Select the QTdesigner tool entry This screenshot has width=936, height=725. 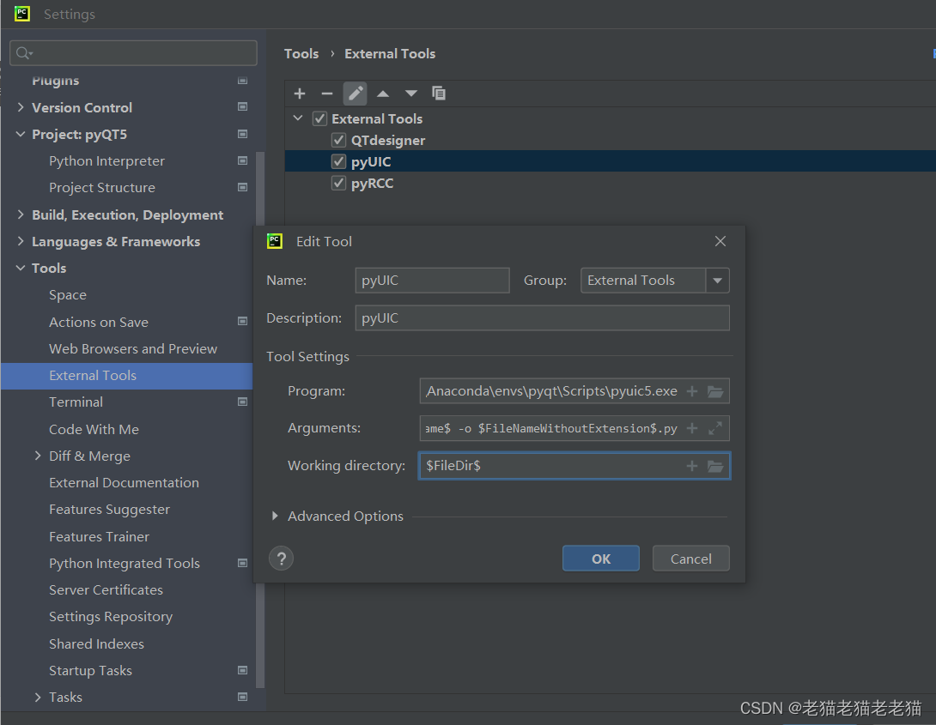(x=388, y=140)
